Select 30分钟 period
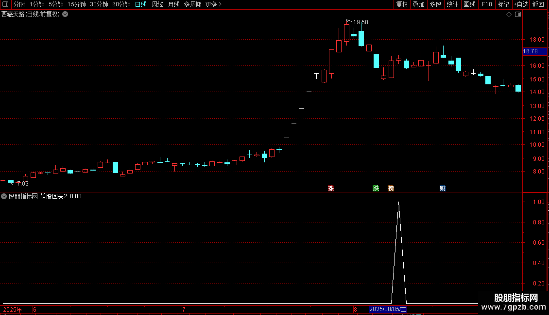Viewport: 549px width, 315px height. click(x=99, y=4)
